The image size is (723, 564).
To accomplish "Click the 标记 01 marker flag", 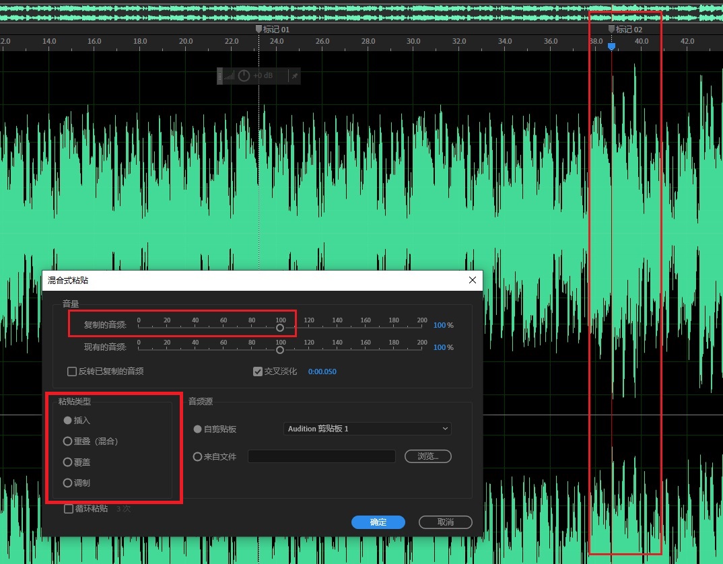I will click(259, 29).
